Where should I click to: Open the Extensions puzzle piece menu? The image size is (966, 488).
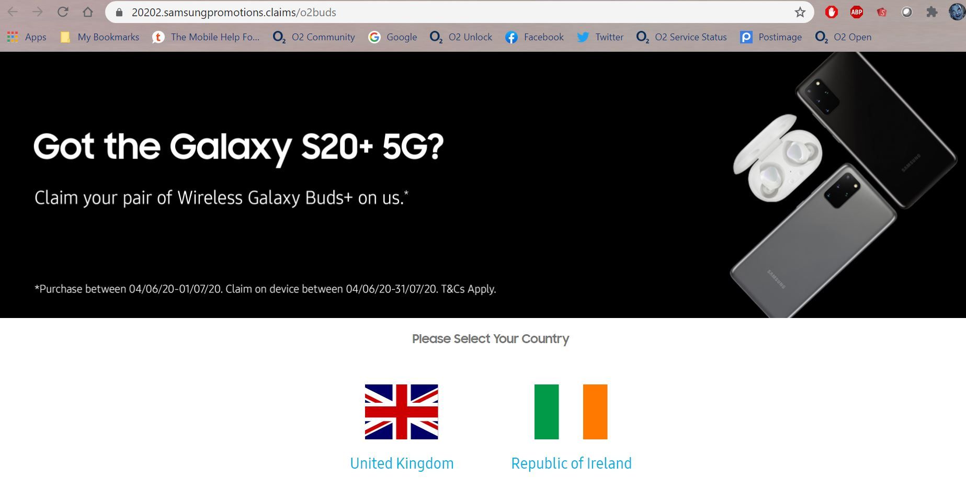pyautogui.click(x=932, y=12)
